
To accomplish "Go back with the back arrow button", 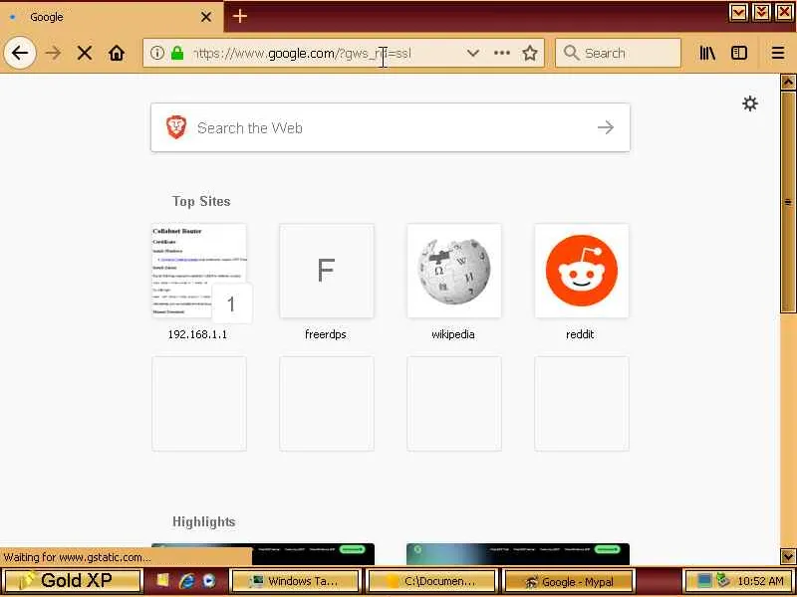I will pyautogui.click(x=20, y=53).
